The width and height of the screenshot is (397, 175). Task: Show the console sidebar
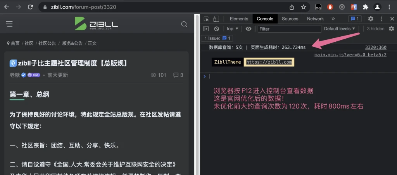(x=206, y=29)
